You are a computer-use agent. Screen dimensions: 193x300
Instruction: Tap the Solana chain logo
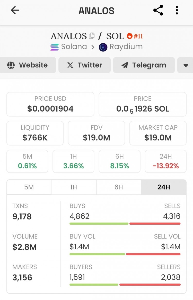point(55,47)
